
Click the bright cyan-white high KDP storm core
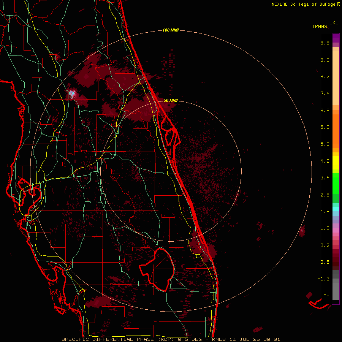tap(72, 94)
